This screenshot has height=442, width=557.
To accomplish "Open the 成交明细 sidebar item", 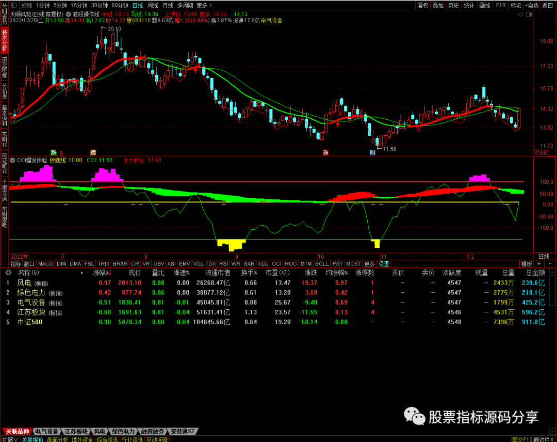I will coord(4,67).
